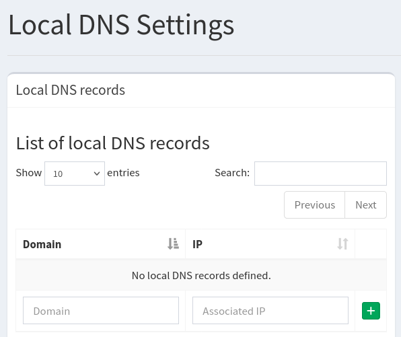Click the 'List of local DNS records' heading

(113, 143)
